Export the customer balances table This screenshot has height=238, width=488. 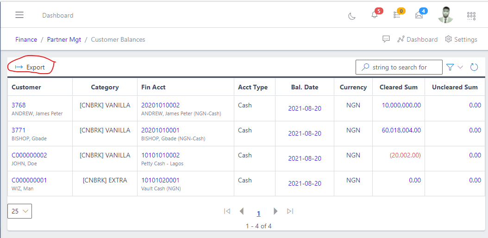coord(30,67)
